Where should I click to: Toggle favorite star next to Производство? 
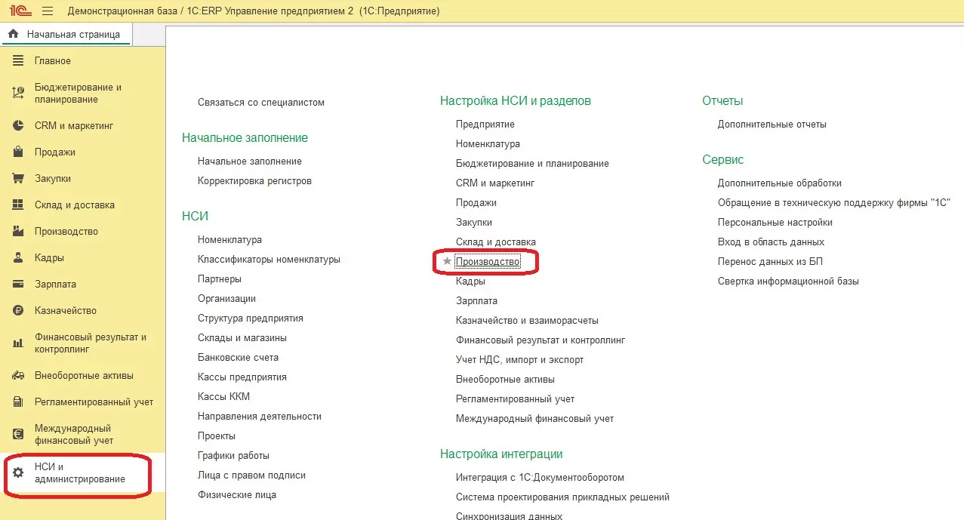[447, 261]
